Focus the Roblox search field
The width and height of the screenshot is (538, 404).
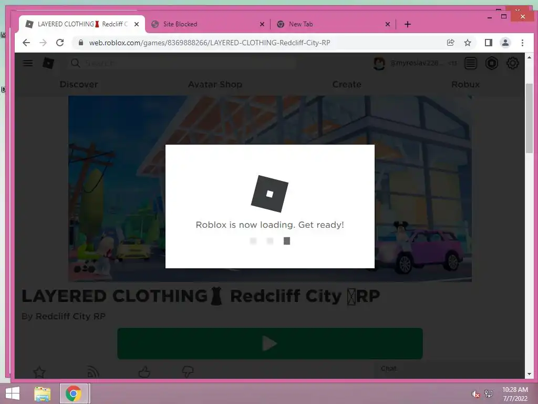pyautogui.click(x=182, y=63)
